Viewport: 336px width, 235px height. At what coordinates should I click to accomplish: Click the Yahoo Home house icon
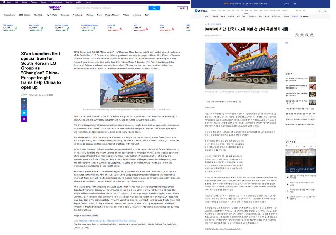(x=4, y=2)
